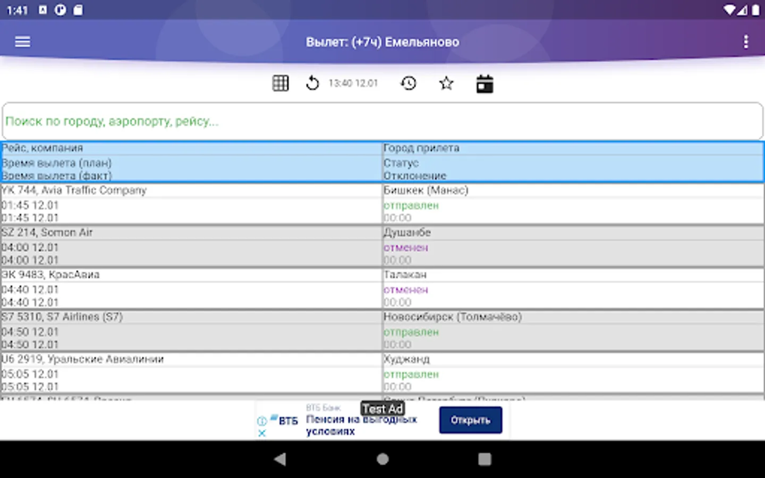Click destination Талакан
Viewport: 765px width, 478px height.
(x=405, y=275)
